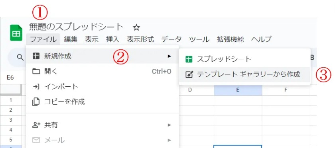Screen dimensions: 335x148
Task: Select row 4 header
Action: 11,130
